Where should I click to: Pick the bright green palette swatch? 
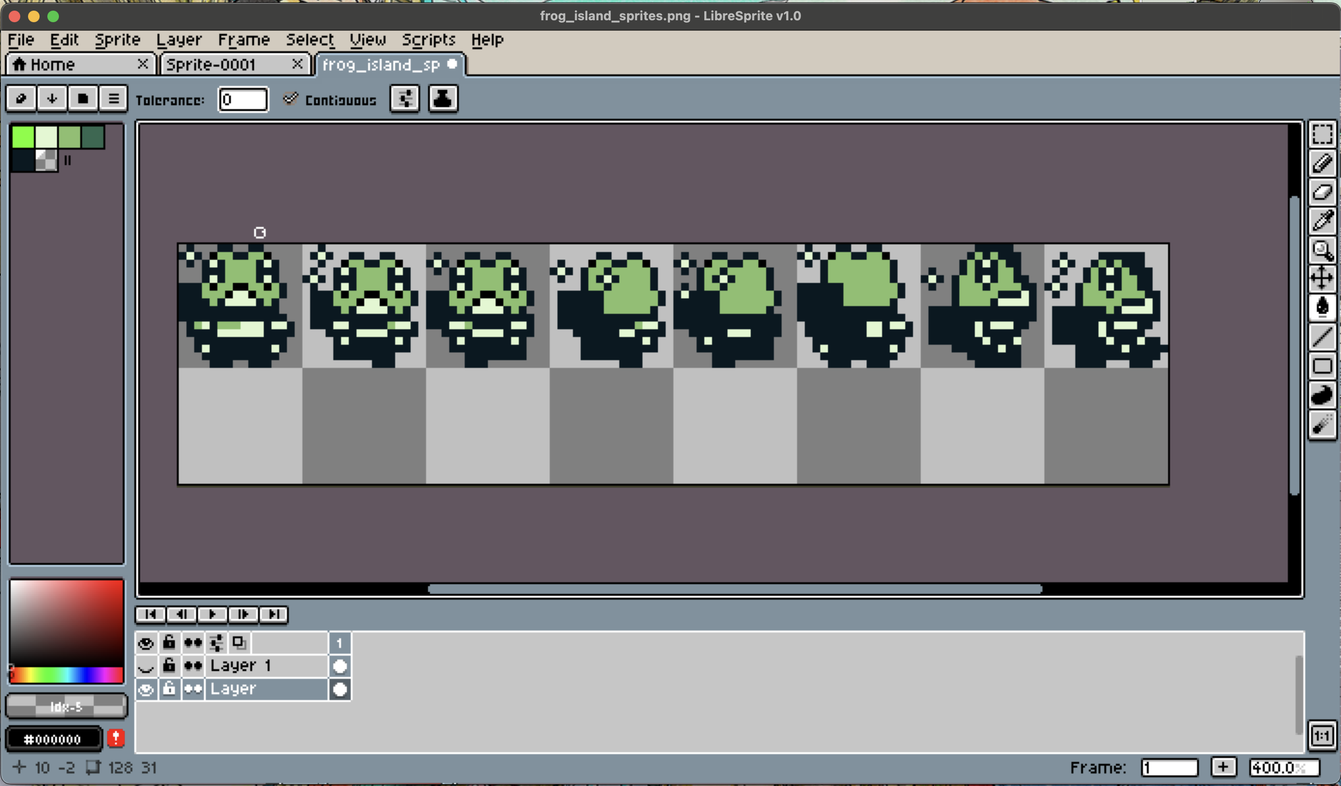[x=23, y=137]
